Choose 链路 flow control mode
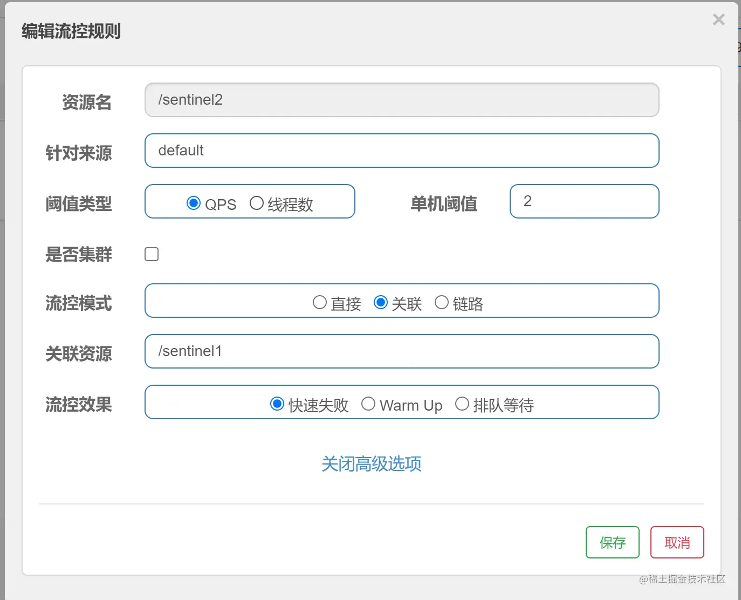The width and height of the screenshot is (741, 600). click(x=442, y=302)
